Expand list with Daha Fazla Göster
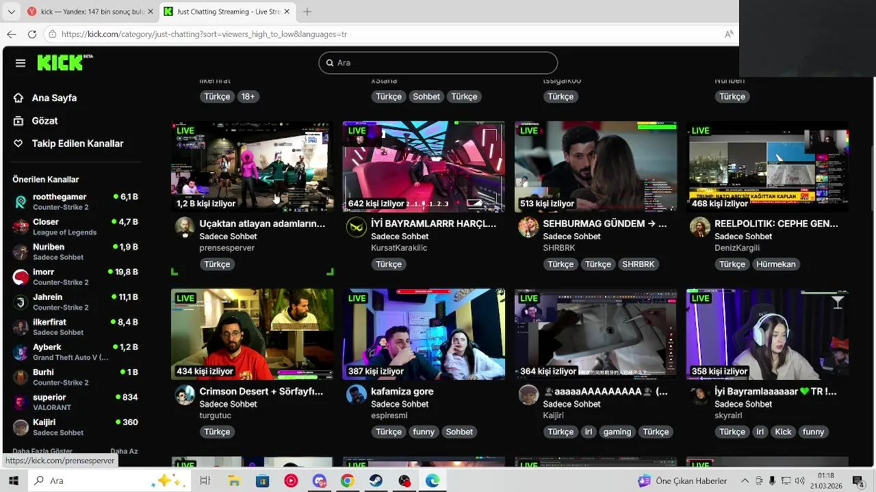 tap(42, 452)
